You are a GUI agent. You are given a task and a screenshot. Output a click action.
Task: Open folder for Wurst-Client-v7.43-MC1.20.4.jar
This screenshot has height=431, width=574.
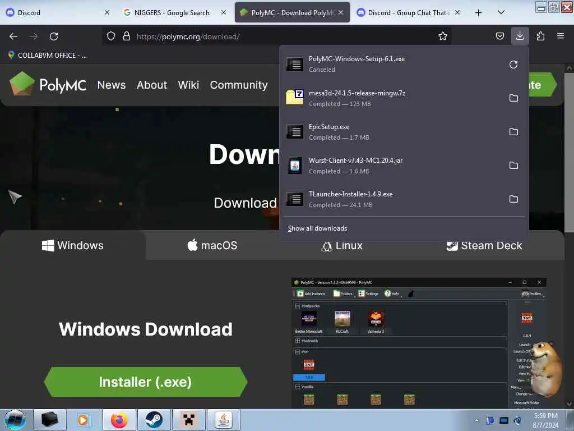coord(513,166)
